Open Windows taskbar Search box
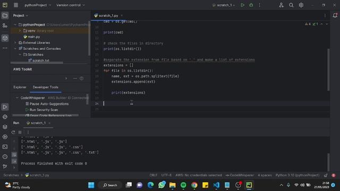340x191 pixels. pos(110,185)
